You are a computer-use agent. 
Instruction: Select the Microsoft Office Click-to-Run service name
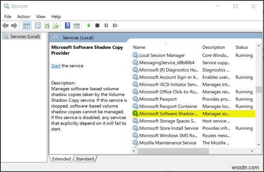(x=169, y=92)
